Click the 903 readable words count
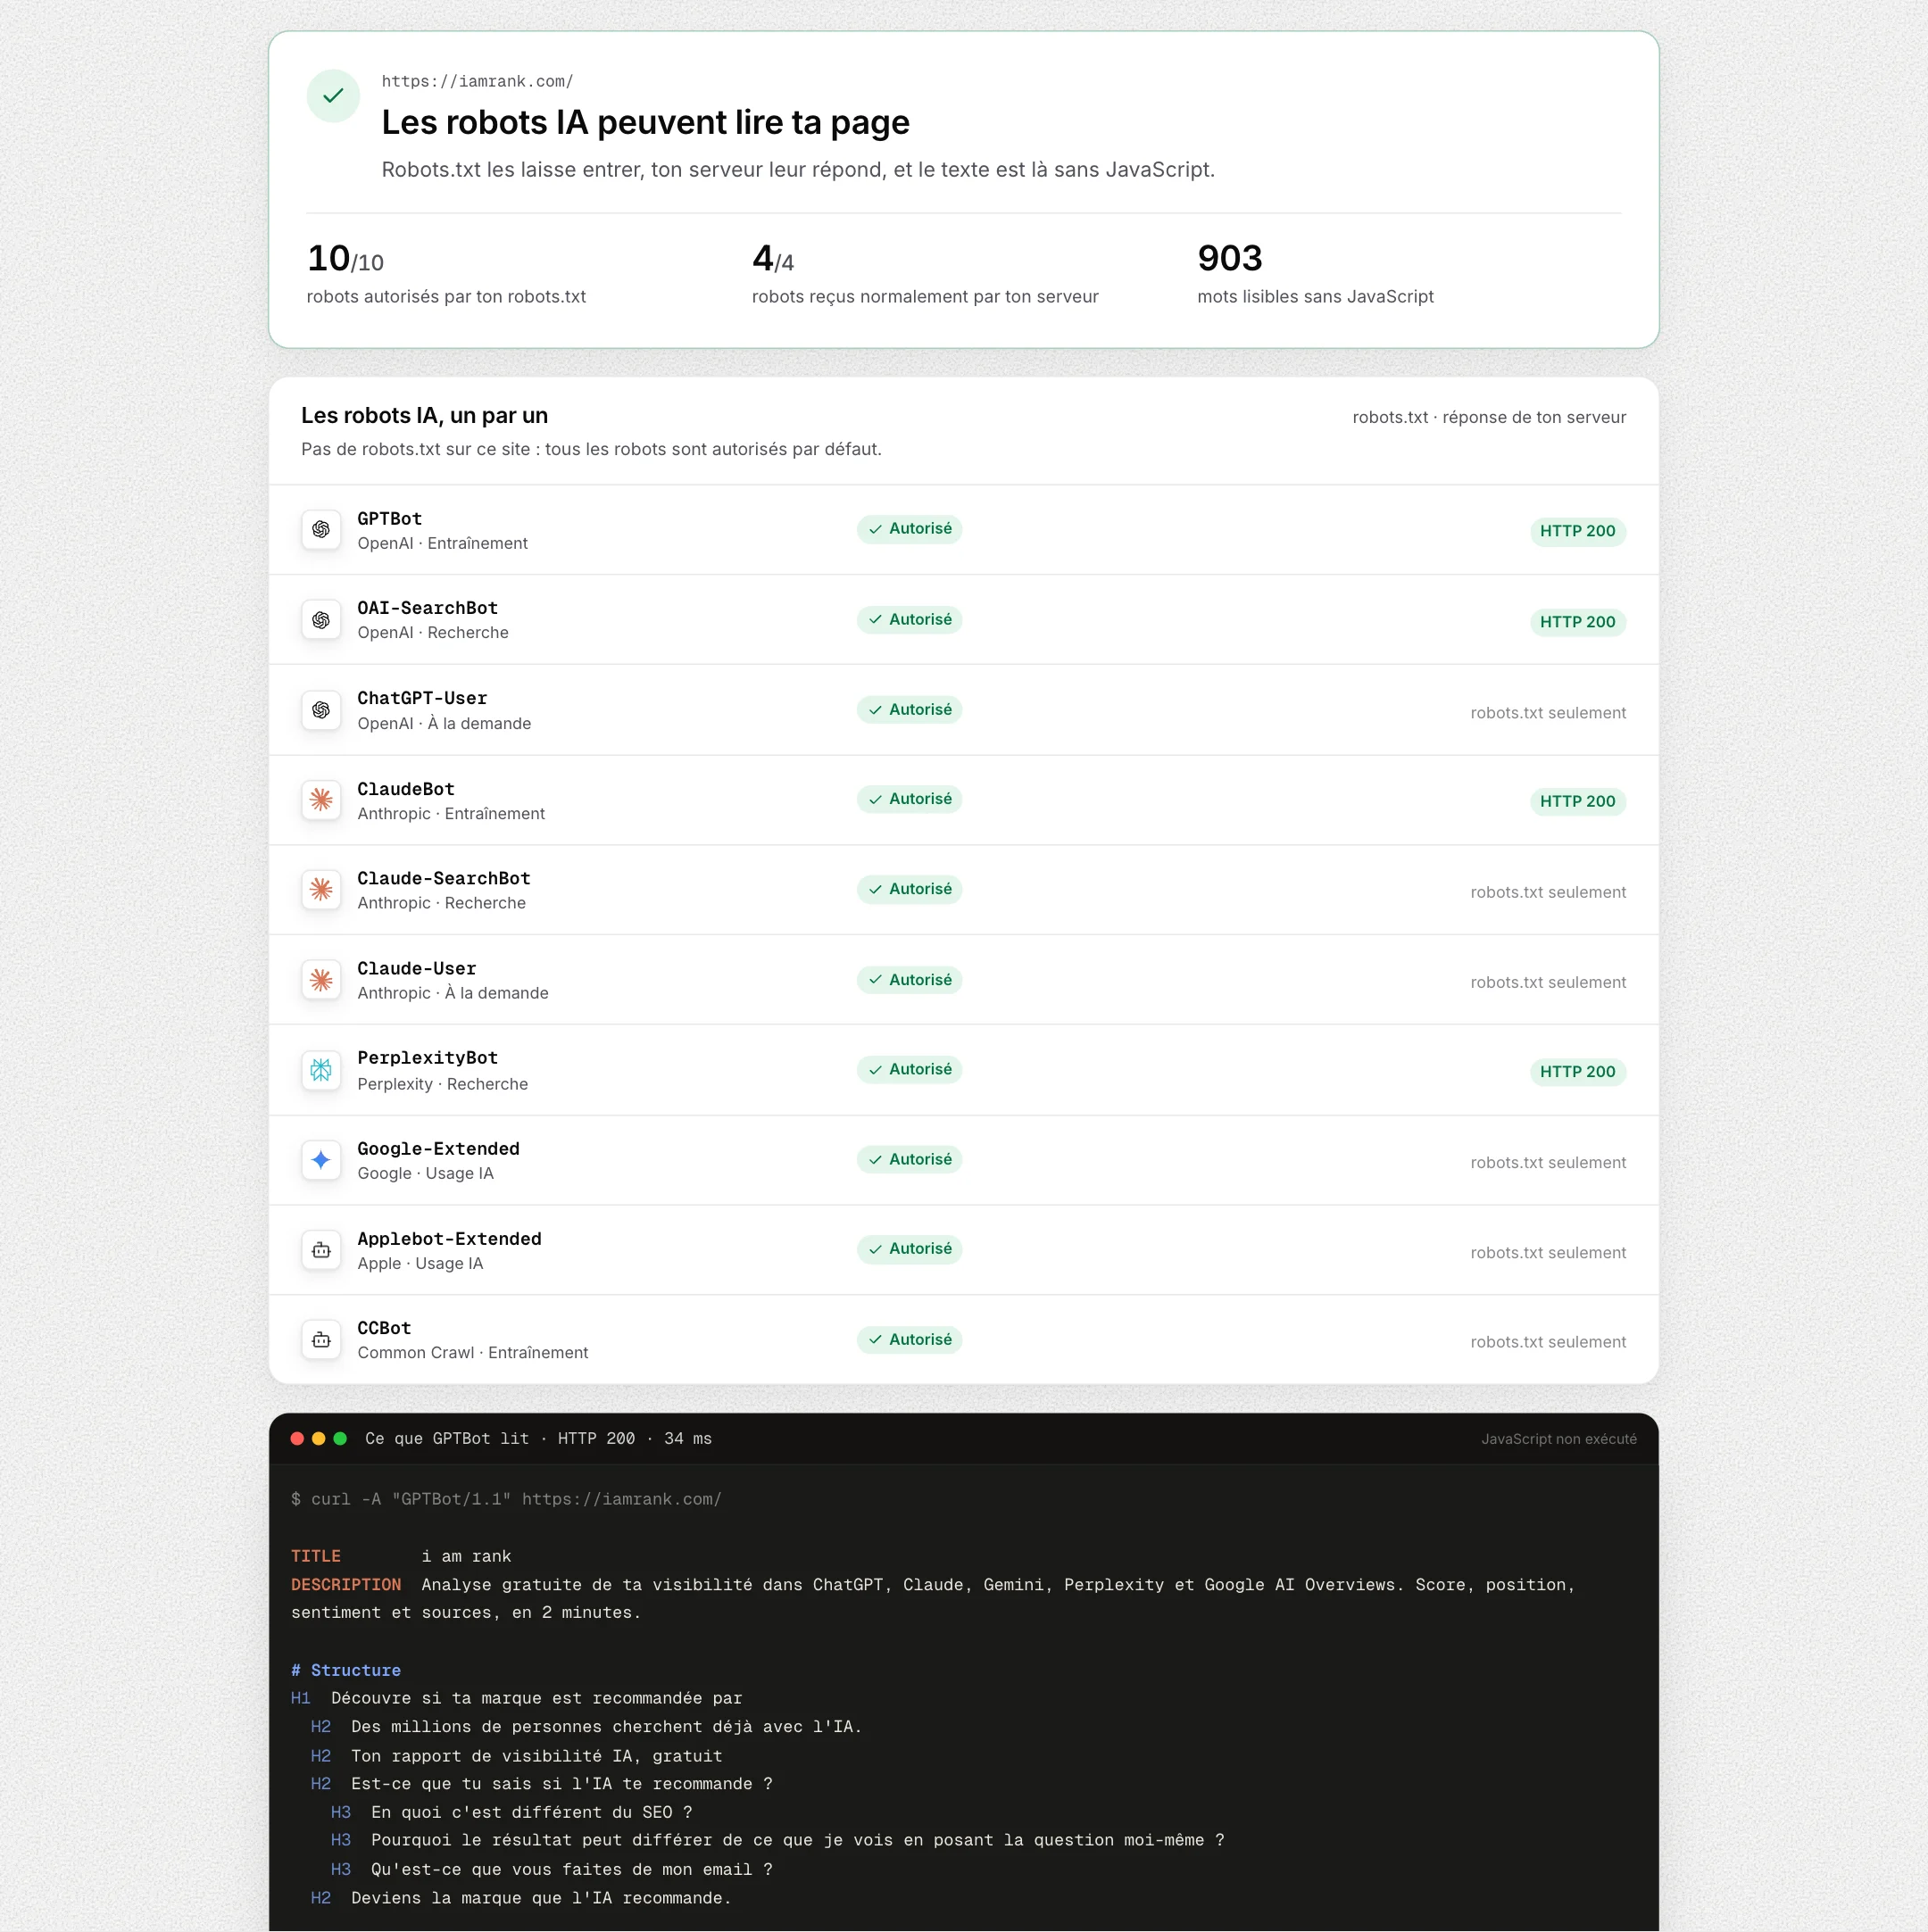 (1230, 258)
